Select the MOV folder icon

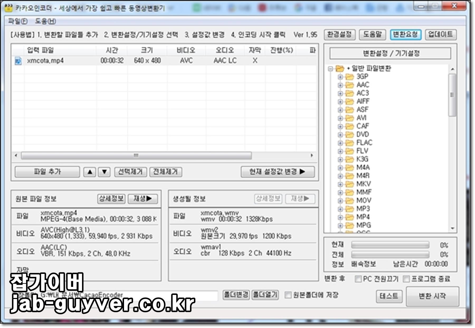(349, 201)
